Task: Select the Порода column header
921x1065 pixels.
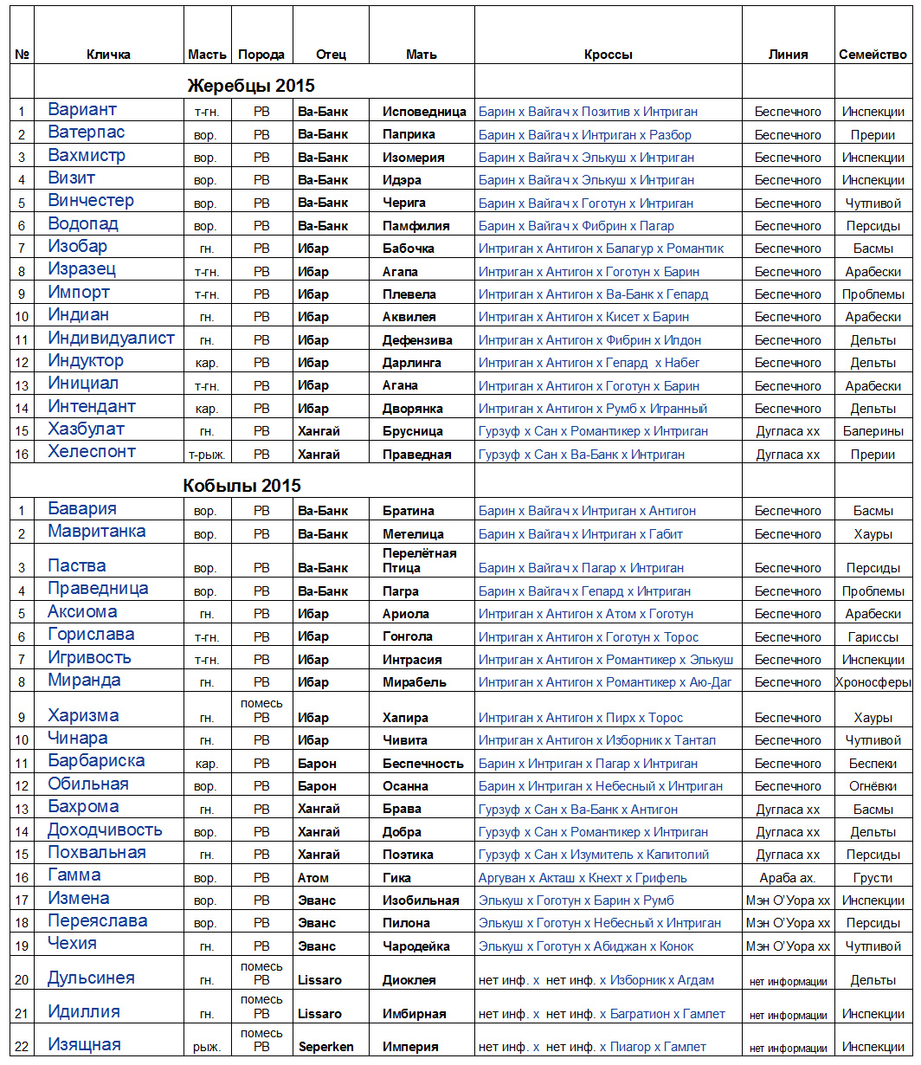Action: (261, 55)
